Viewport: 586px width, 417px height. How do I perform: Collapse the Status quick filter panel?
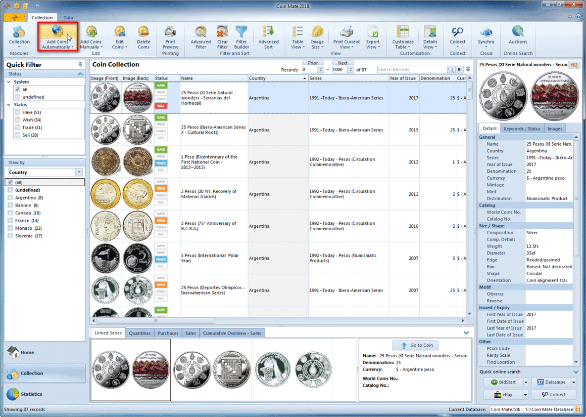tap(80, 74)
